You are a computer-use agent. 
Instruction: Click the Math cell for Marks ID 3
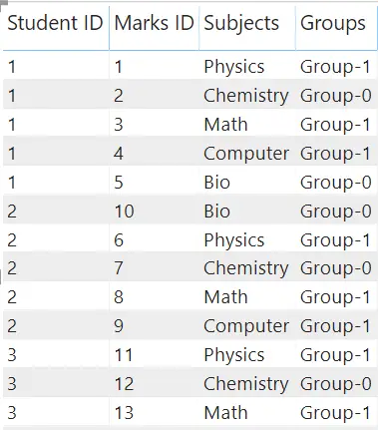click(x=225, y=125)
